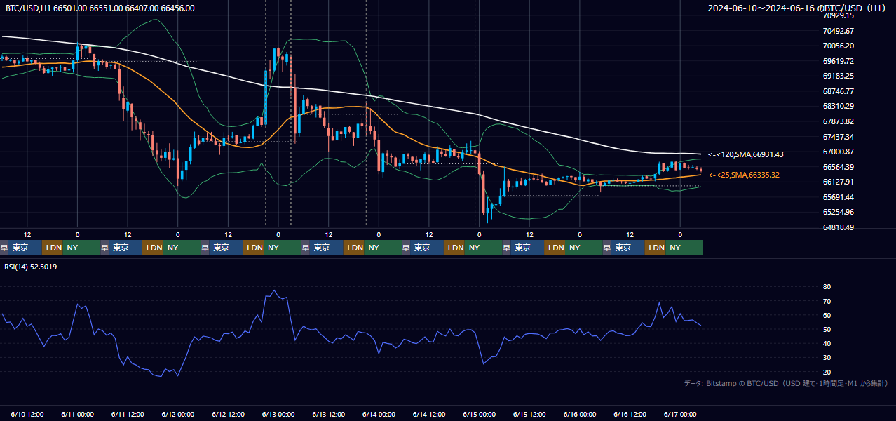Click price axis label 67873.82
Screen dimensions: 896x421
tap(838, 121)
